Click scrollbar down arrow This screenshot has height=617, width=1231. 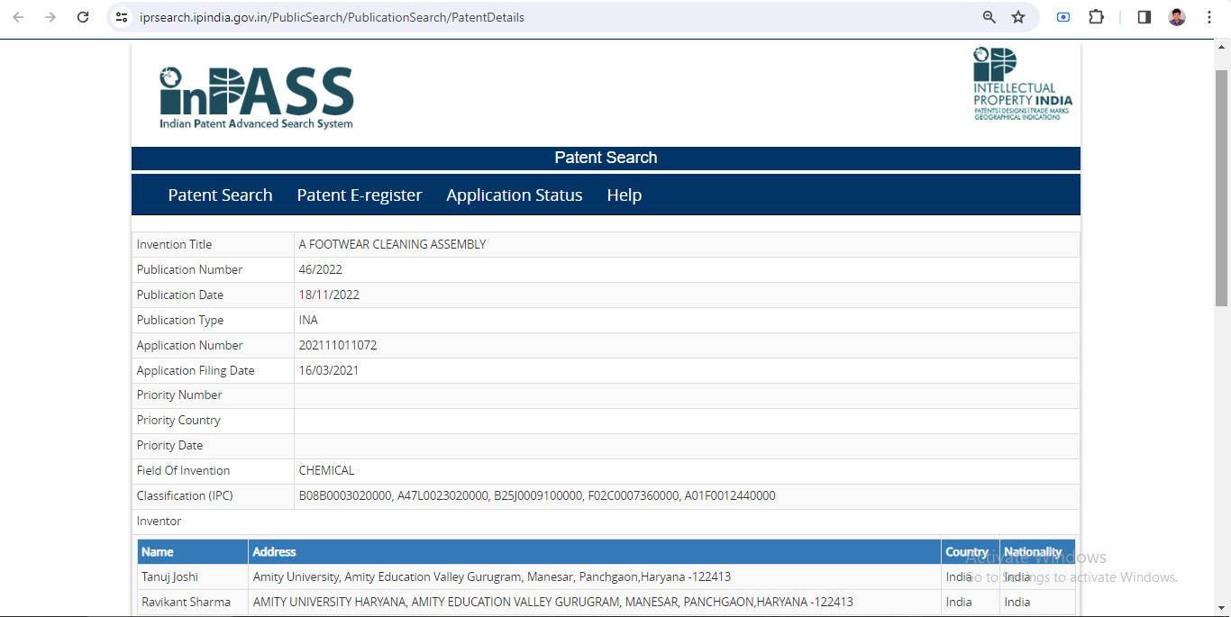(1222, 609)
